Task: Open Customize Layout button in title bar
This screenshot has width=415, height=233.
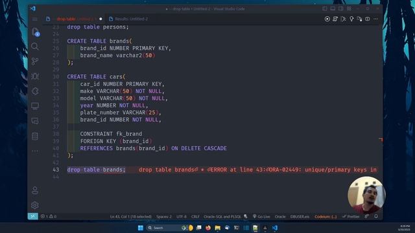Action: click(349, 8)
